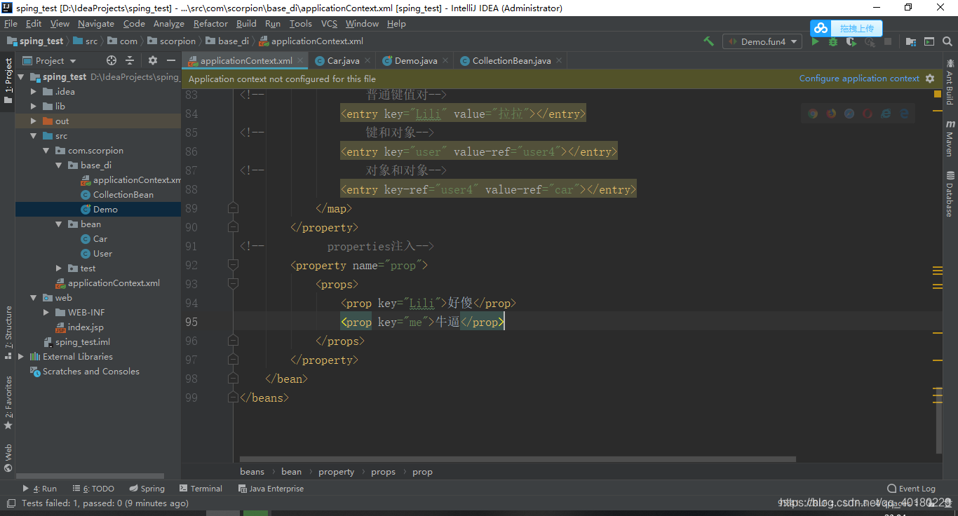
Task: Click Configure application context link
Action: pos(859,79)
